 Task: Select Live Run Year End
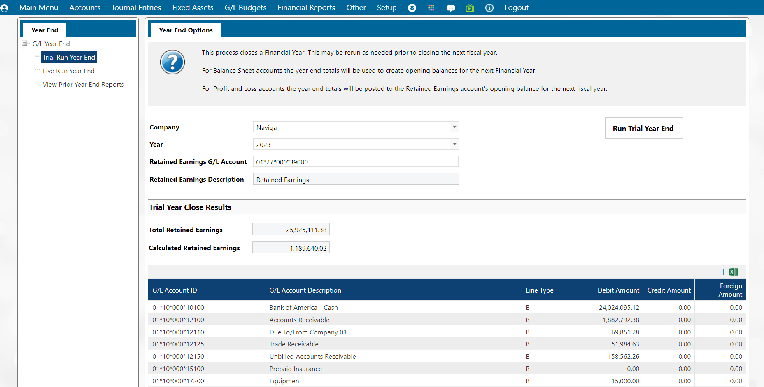pos(69,71)
